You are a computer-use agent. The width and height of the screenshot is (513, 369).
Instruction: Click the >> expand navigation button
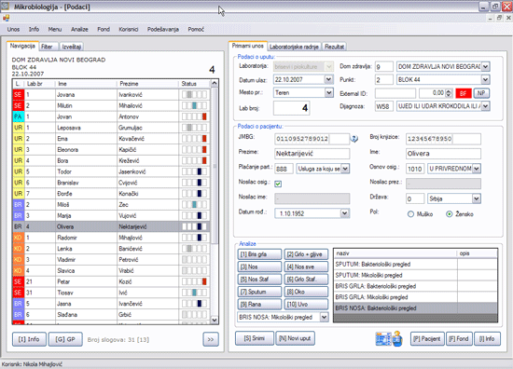pyautogui.click(x=211, y=339)
